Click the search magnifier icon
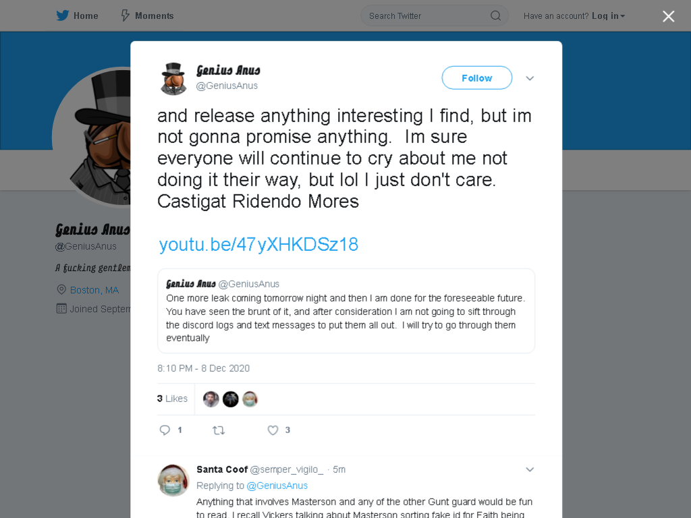This screenshot has width=691, height=518. [495, 16]
